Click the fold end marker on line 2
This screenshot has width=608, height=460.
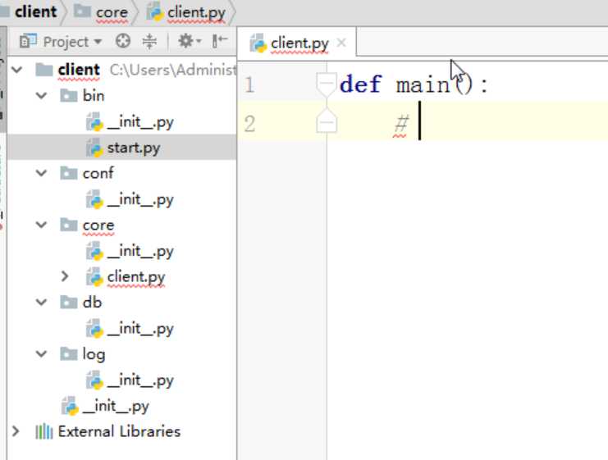point(327,122)
